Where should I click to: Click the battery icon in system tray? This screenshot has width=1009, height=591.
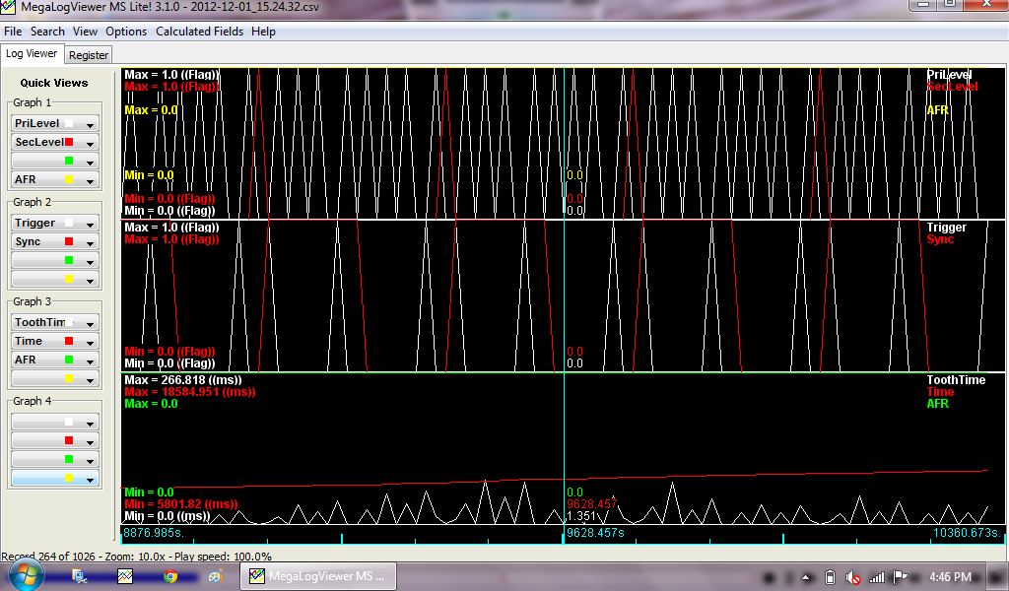[x=830, y=577]
